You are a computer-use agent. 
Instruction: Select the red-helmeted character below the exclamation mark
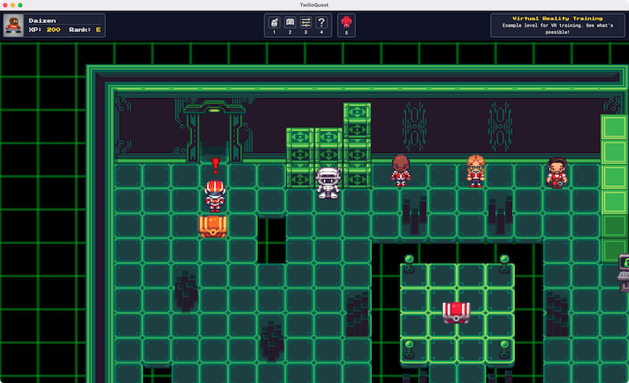tap(214, 195)
